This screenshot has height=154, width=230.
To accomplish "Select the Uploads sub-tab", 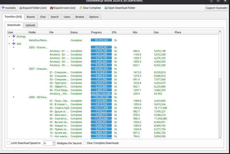I will (30, 25).
